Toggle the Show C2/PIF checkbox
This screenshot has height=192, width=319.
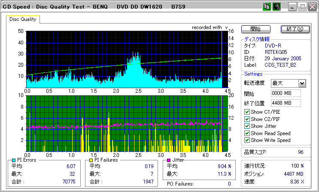[247, 119]
